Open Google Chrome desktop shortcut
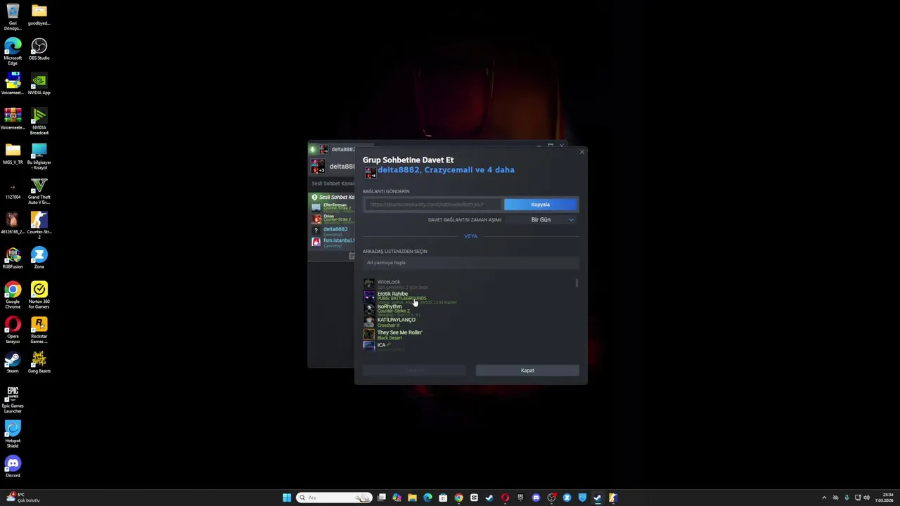900x506 pixels. click(13, 294)
